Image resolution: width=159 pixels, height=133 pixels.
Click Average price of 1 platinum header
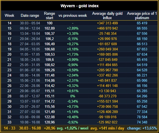pos(142,16)
